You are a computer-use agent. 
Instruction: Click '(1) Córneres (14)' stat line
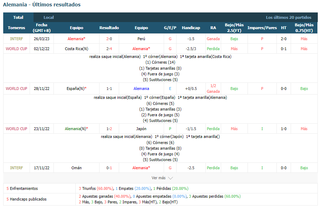pyautogui.click(x=160, y=62)
